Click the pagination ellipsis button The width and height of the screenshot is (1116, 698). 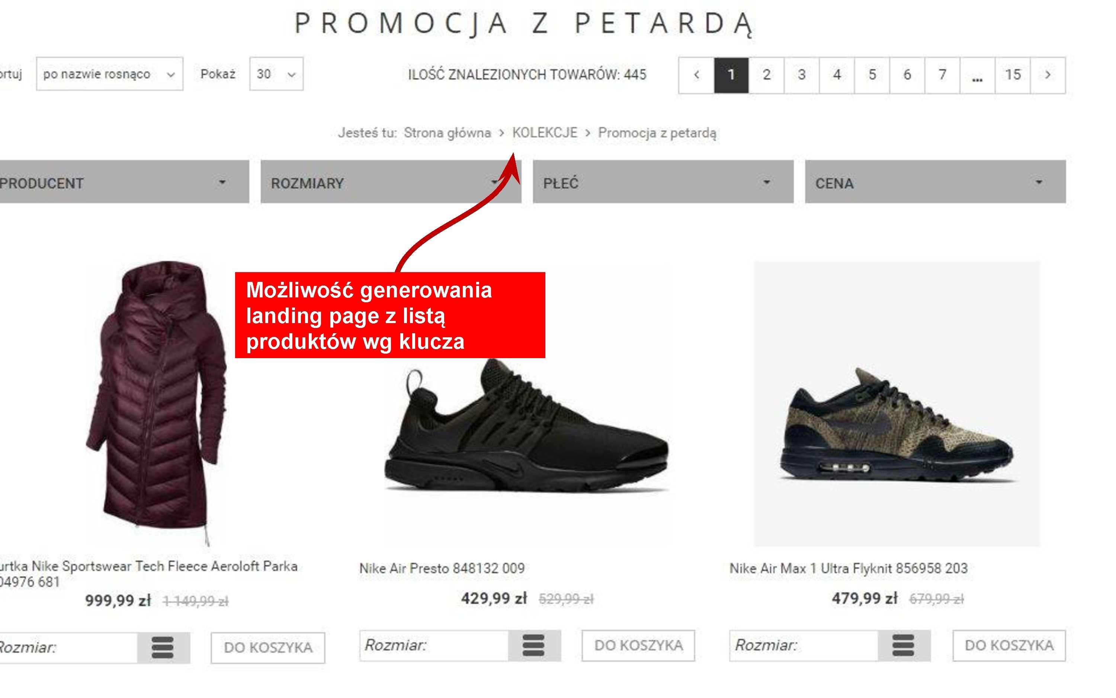click(x=977, y=75)
